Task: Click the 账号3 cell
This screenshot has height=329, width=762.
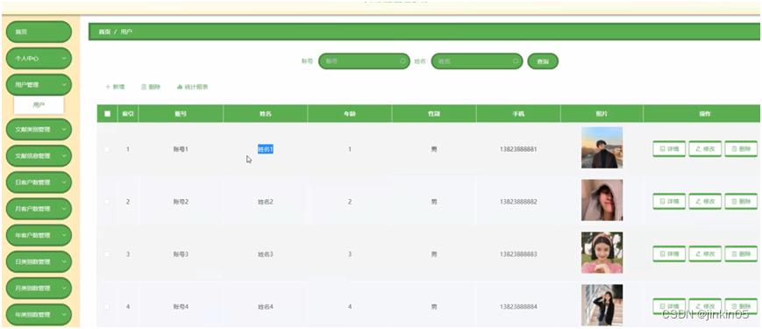Action: point(181,254)
